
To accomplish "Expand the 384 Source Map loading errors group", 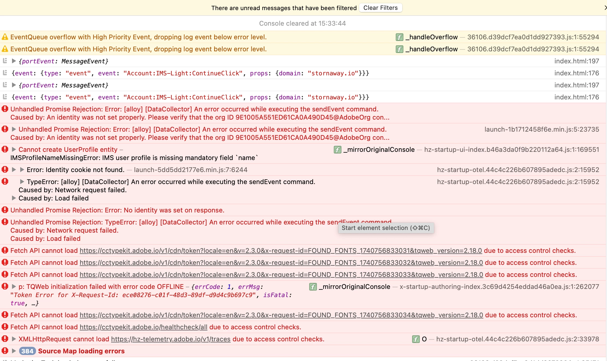I will [14, 351].
